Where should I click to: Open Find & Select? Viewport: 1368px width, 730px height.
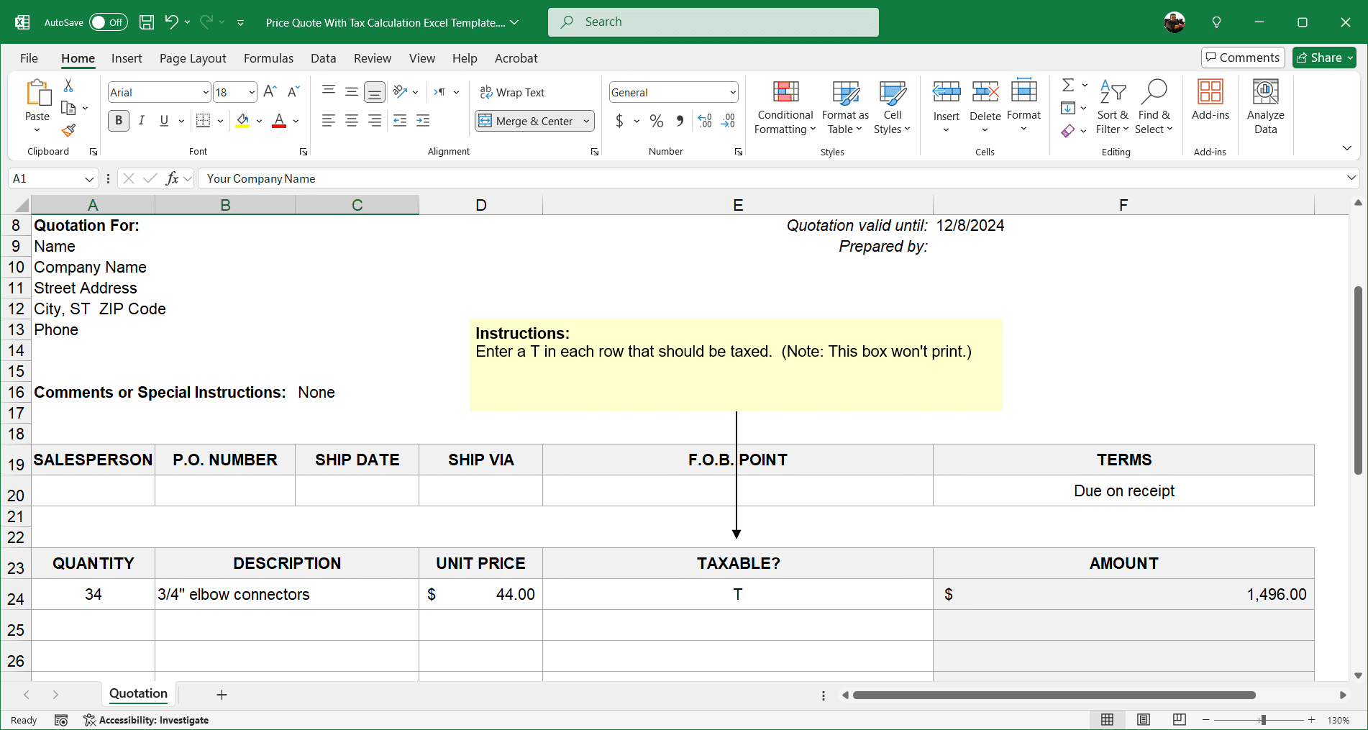pyautogui.click(x=1154, y=106)
